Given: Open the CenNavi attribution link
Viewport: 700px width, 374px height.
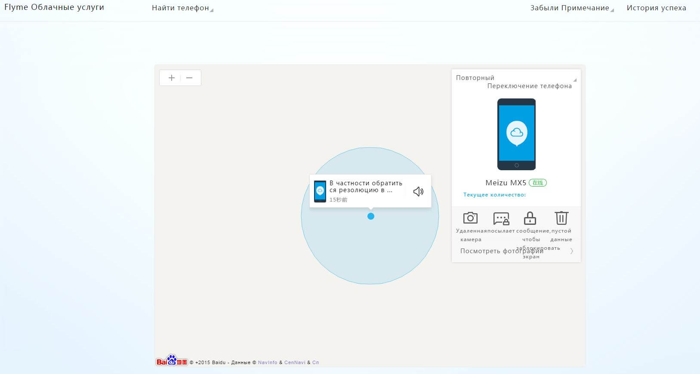Looking at the screenshot, I should 295,362.
